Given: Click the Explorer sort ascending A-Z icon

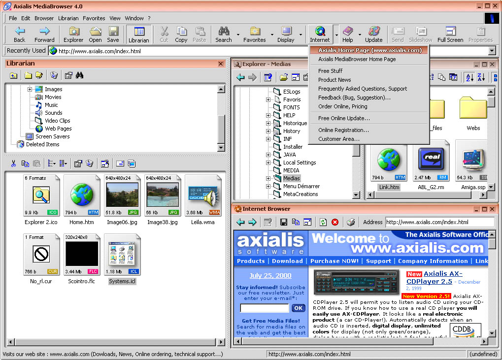Looking at the screenshot, I should tap(469, 77).
